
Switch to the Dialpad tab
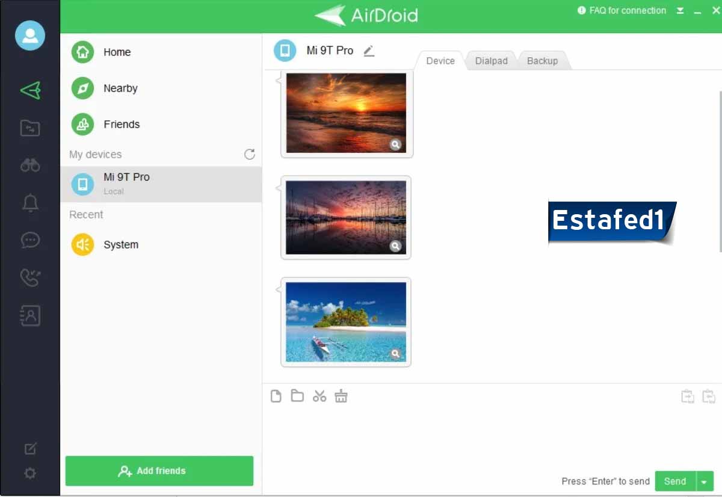click(x=491, y=61)
